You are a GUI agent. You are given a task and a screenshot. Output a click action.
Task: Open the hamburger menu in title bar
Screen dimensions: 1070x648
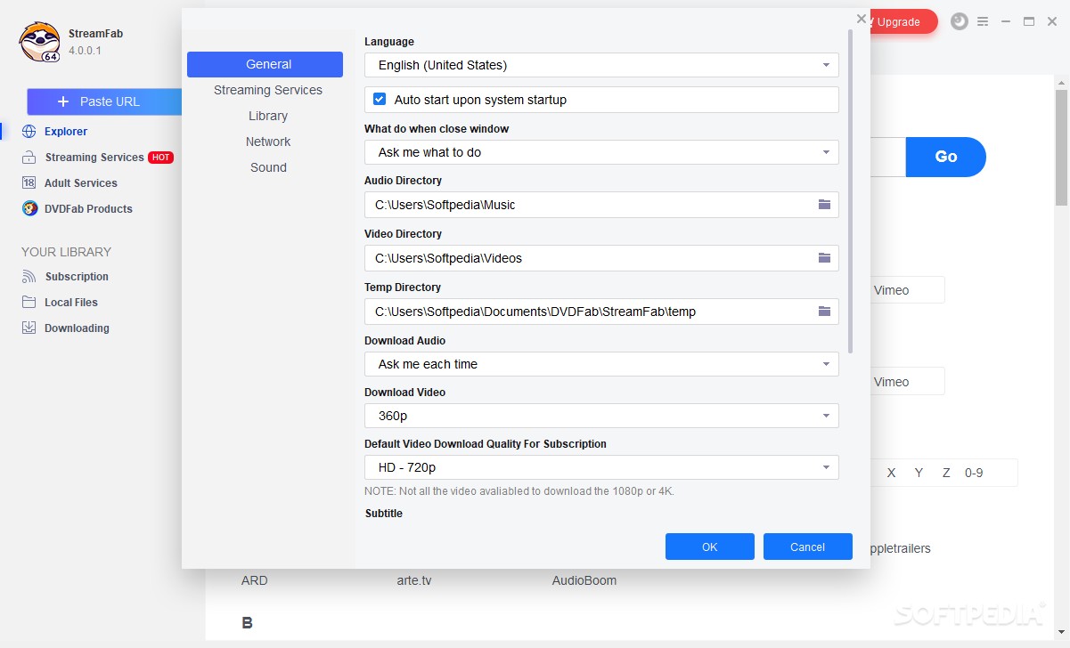pos(983,21)
